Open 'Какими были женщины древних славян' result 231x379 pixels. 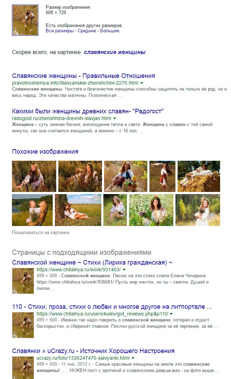88,111
